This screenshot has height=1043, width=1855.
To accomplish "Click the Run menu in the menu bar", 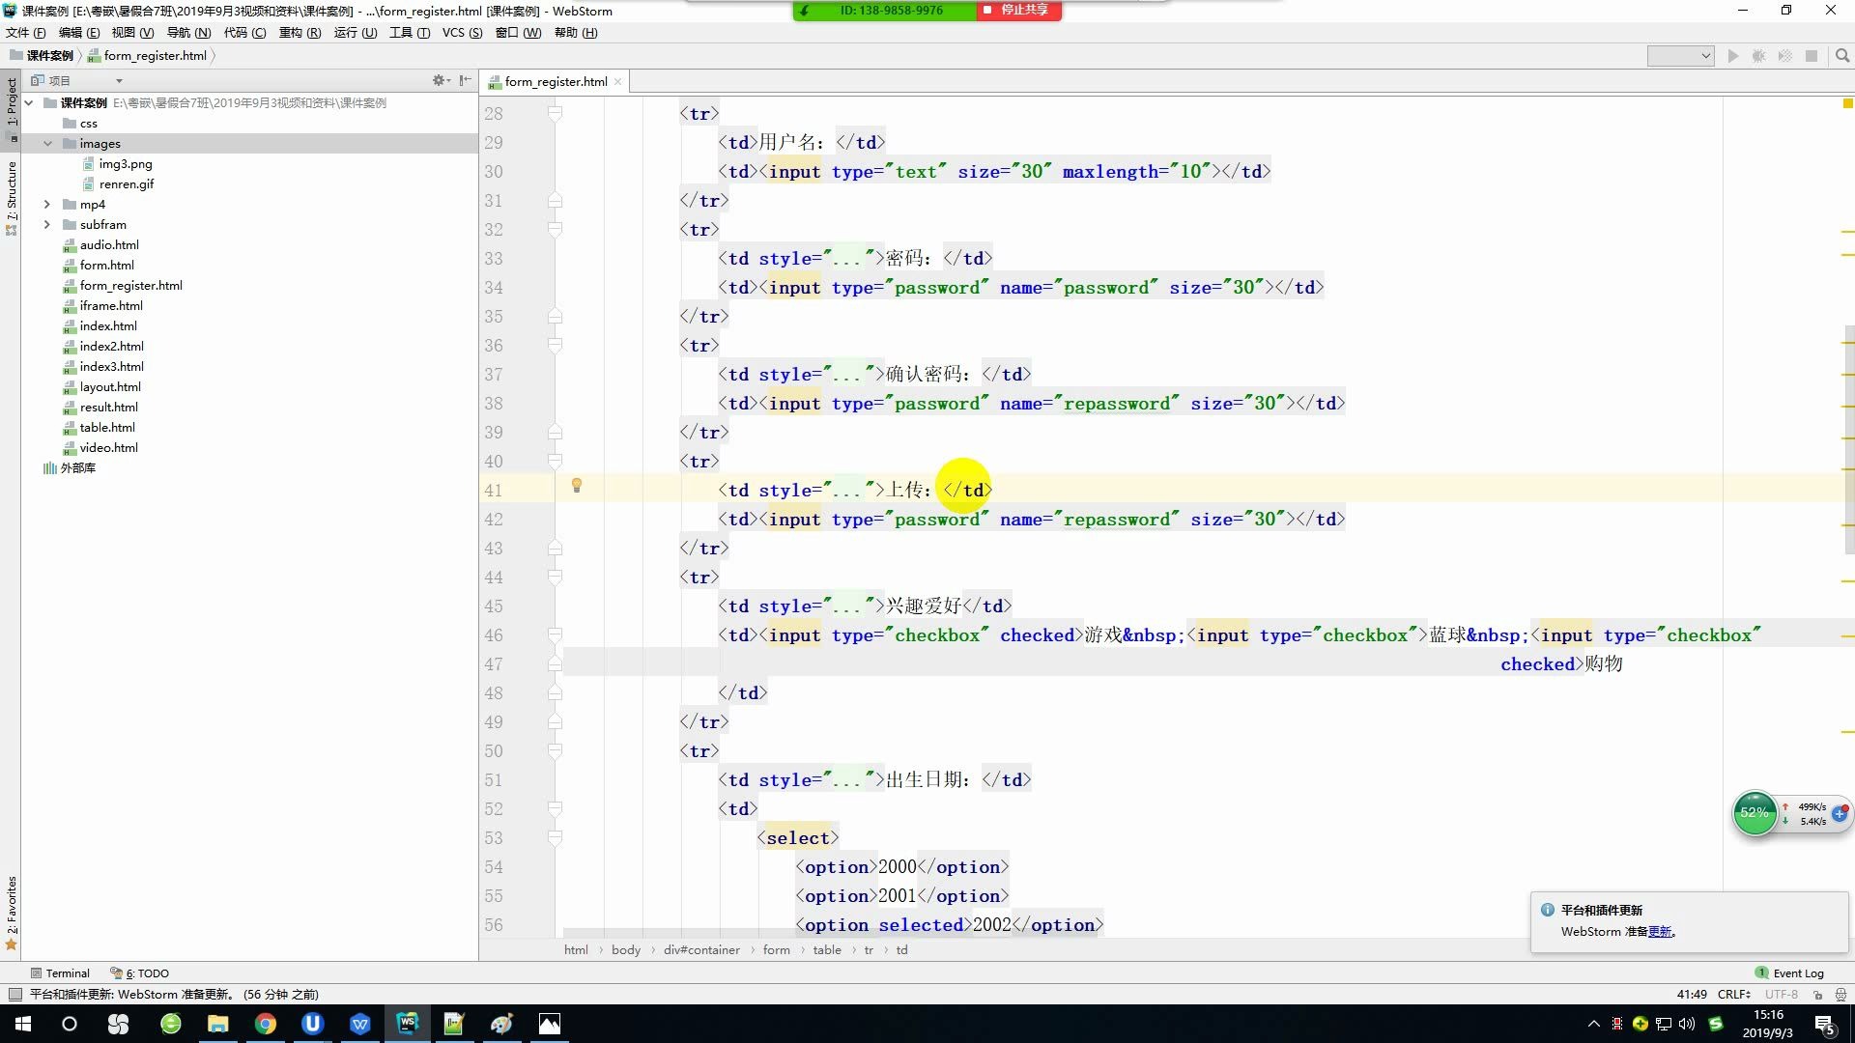I will pyautogui.click(x=345, y=33).
